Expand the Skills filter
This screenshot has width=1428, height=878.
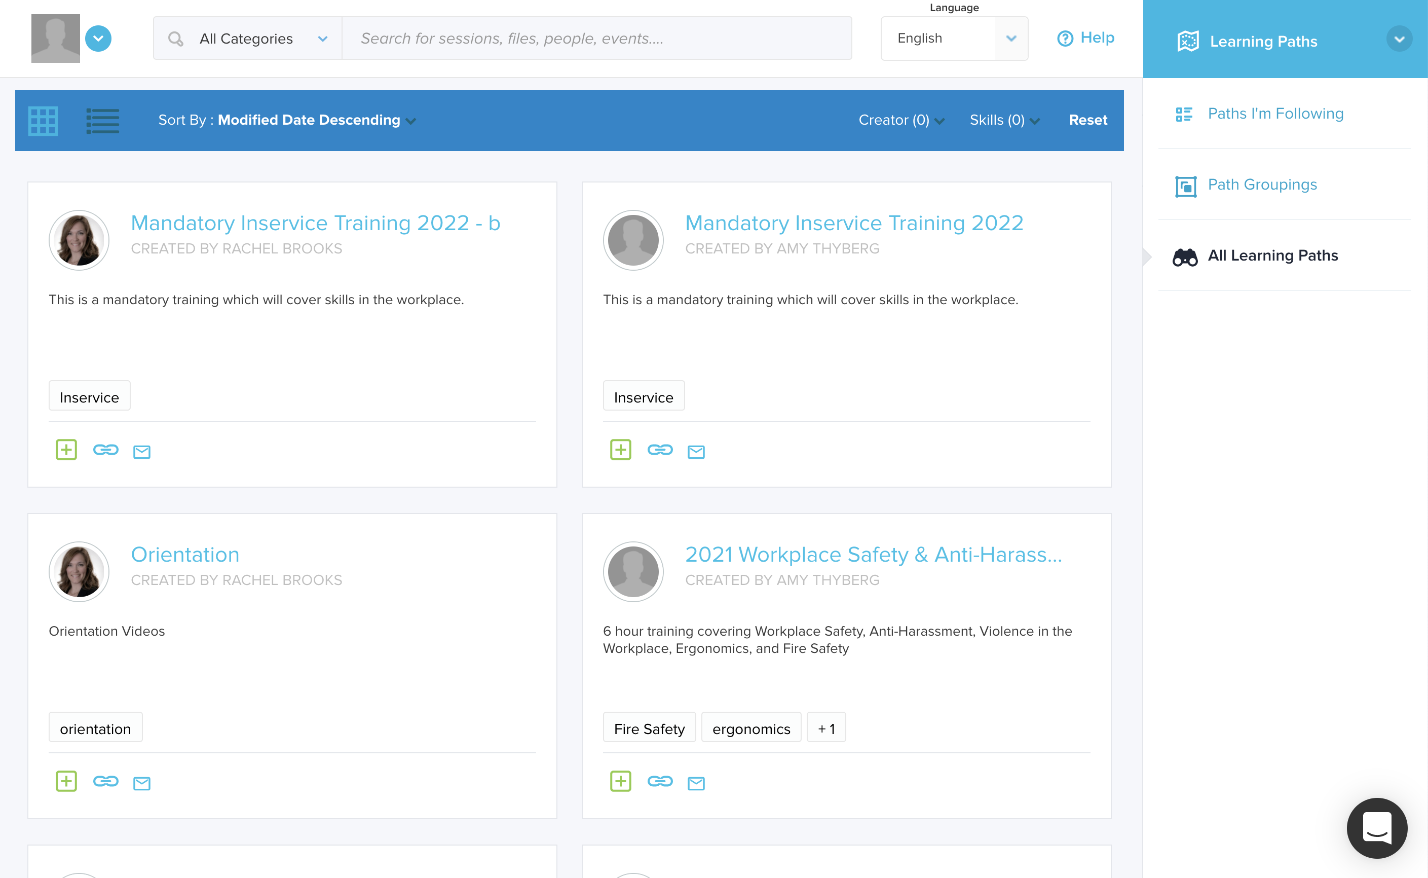[1004, 120]
